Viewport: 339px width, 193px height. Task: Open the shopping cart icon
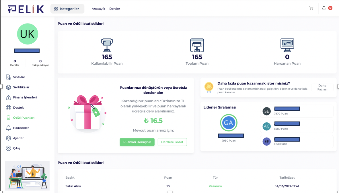311,8
